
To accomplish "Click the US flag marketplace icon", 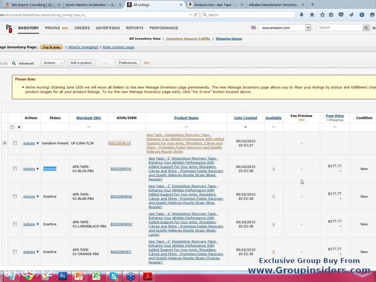I will pyautogui.click(x=253, y=28).
